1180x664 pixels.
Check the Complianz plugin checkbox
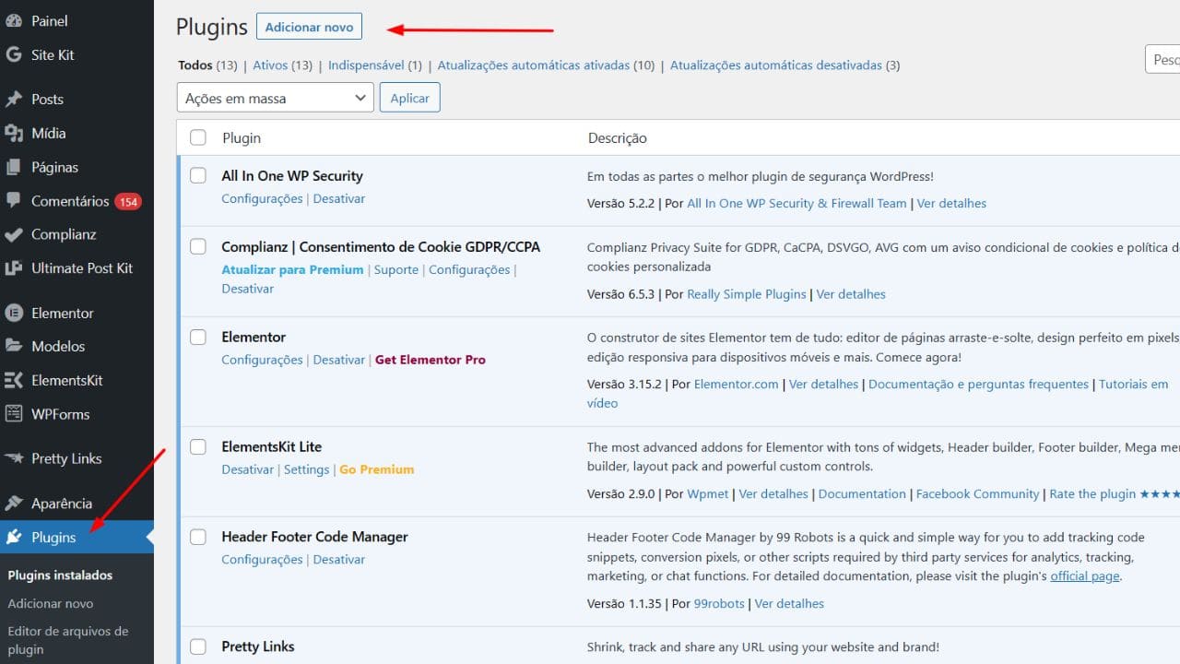pos(198,246)
